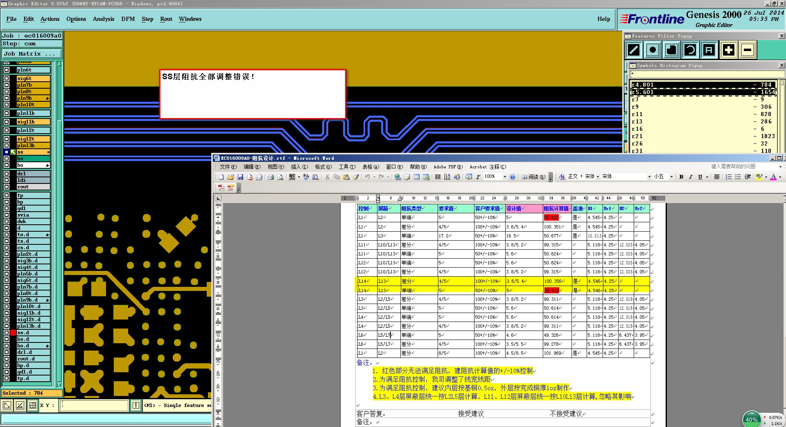The width and height of the screenshot is (786, 427).
Task: Open underline style dropdown arrow
Action: tap(707, 177)
